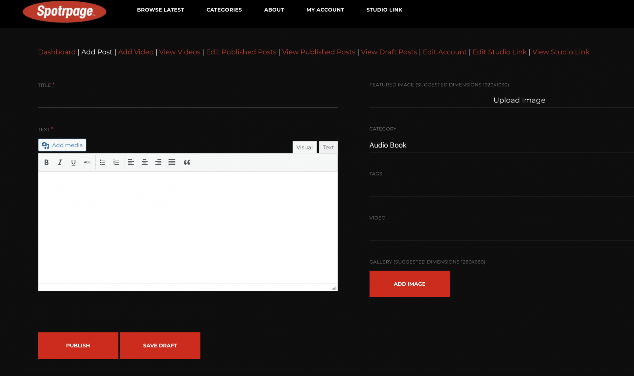
Task: Click the Save Draft button
Action: tap(160, 346)
